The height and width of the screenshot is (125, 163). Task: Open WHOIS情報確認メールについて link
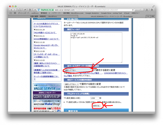(47, 39)
